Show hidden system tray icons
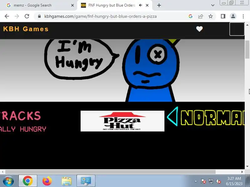 196,181
